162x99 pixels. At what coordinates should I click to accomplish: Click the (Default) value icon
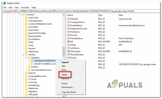pos(68,19)
